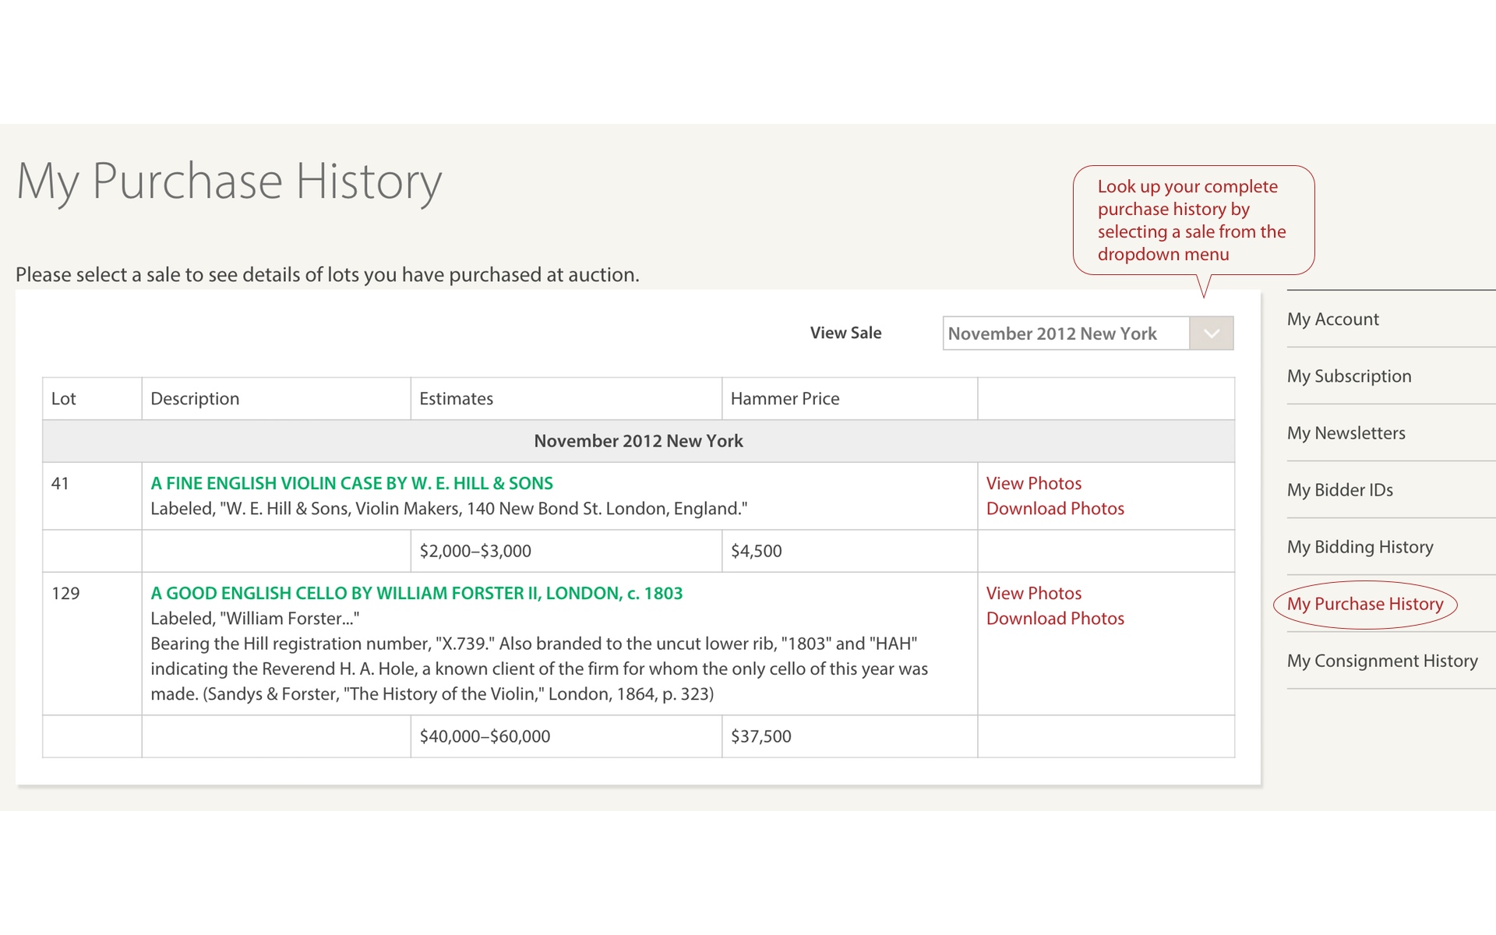The image size is (1496, 935).
Task: Click 'A Fine English Violin Case' lot title
Action: 353,482
